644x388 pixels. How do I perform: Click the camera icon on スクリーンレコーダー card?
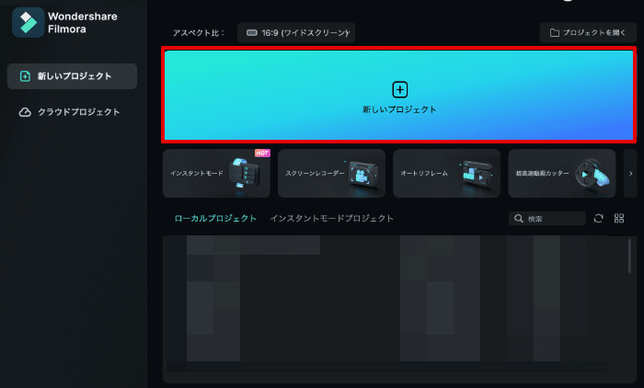pos(362,174)
